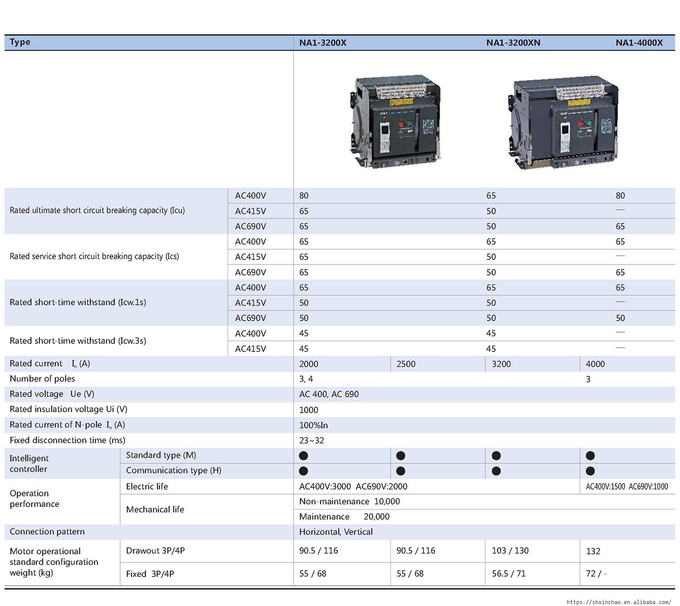Click the NA1-3200X circuit breaker product image

pyautogui.click(x=395, y=121)
